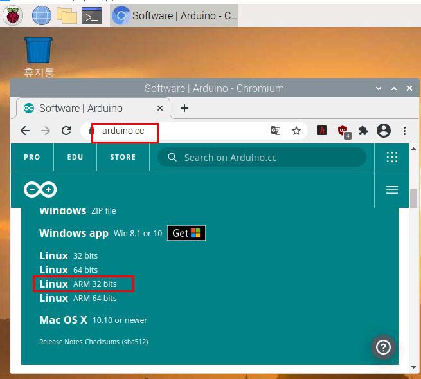Open the File Manager folders icon
The image size is (421, 379).
(x=67, y=15)
